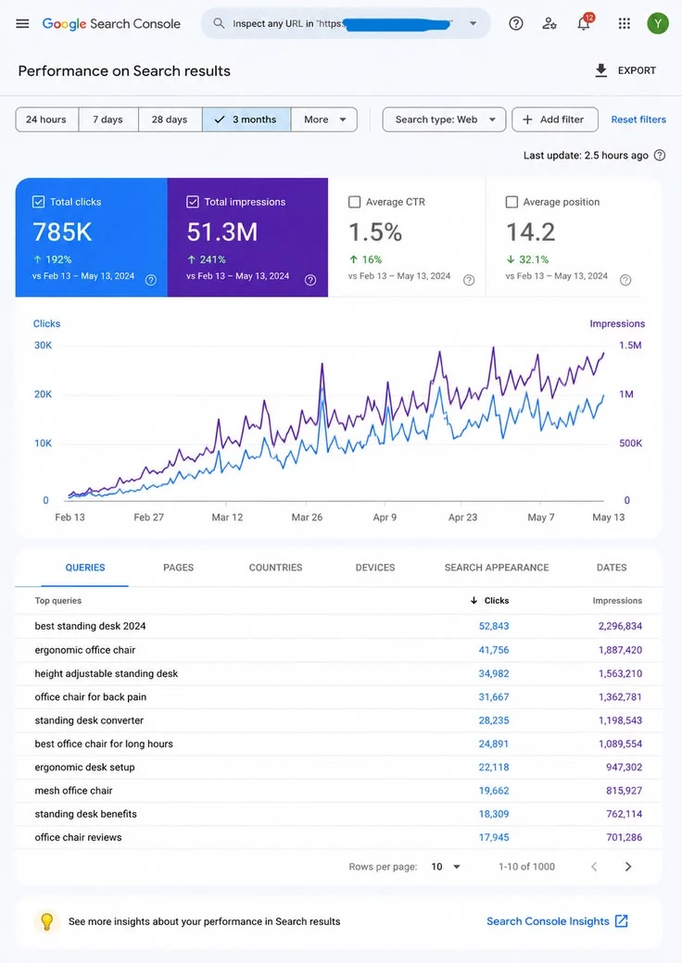Open the Y account avatar
This screenshot has width=682, height=963.
[x=658, y=23]
